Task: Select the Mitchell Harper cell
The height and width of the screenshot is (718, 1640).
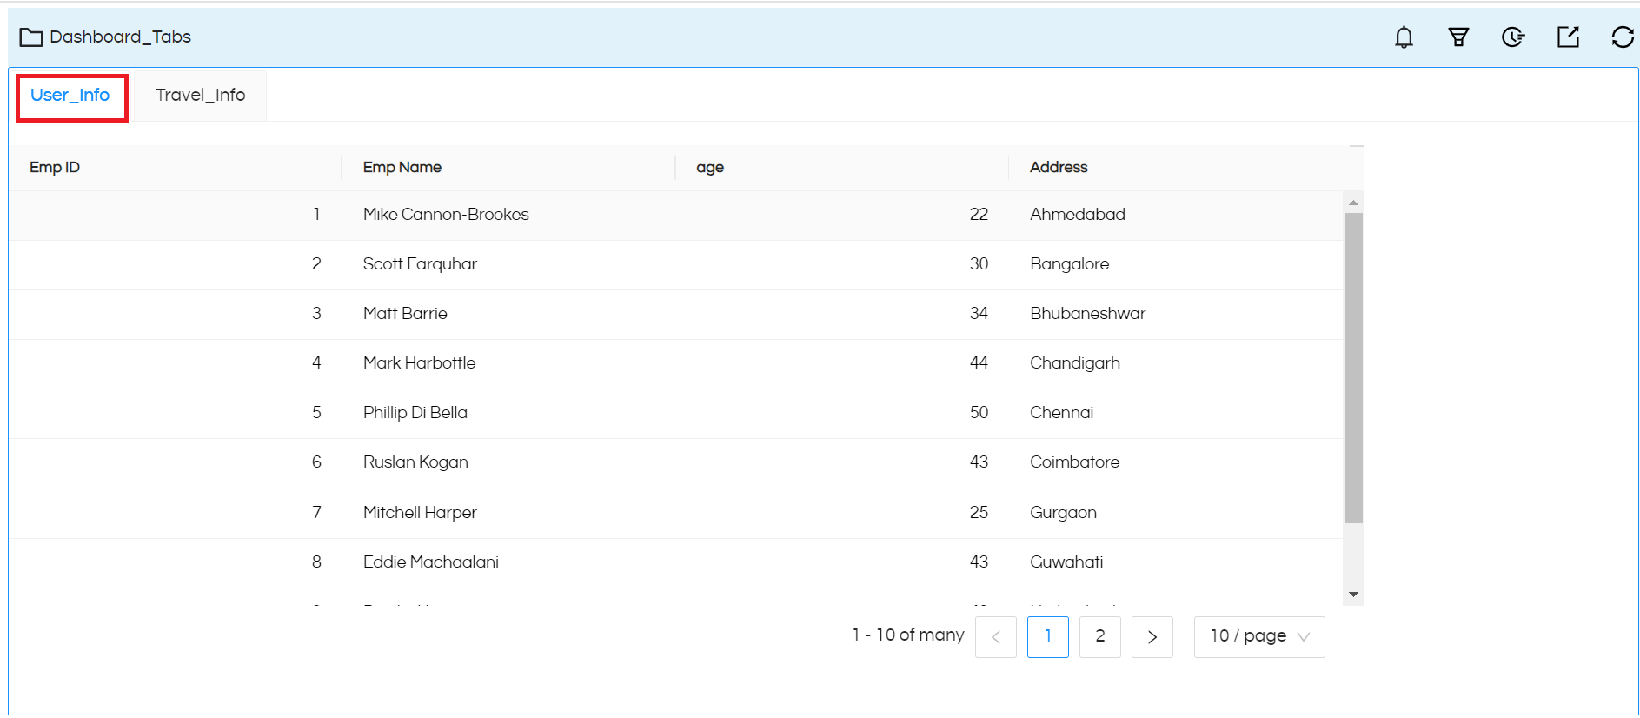Action: [508, 513]
